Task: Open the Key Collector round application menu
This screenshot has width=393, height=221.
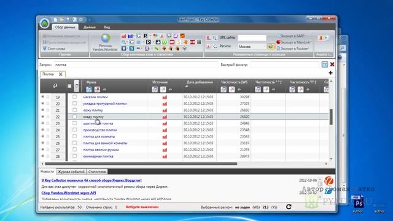Action: (x=45, y=24)
